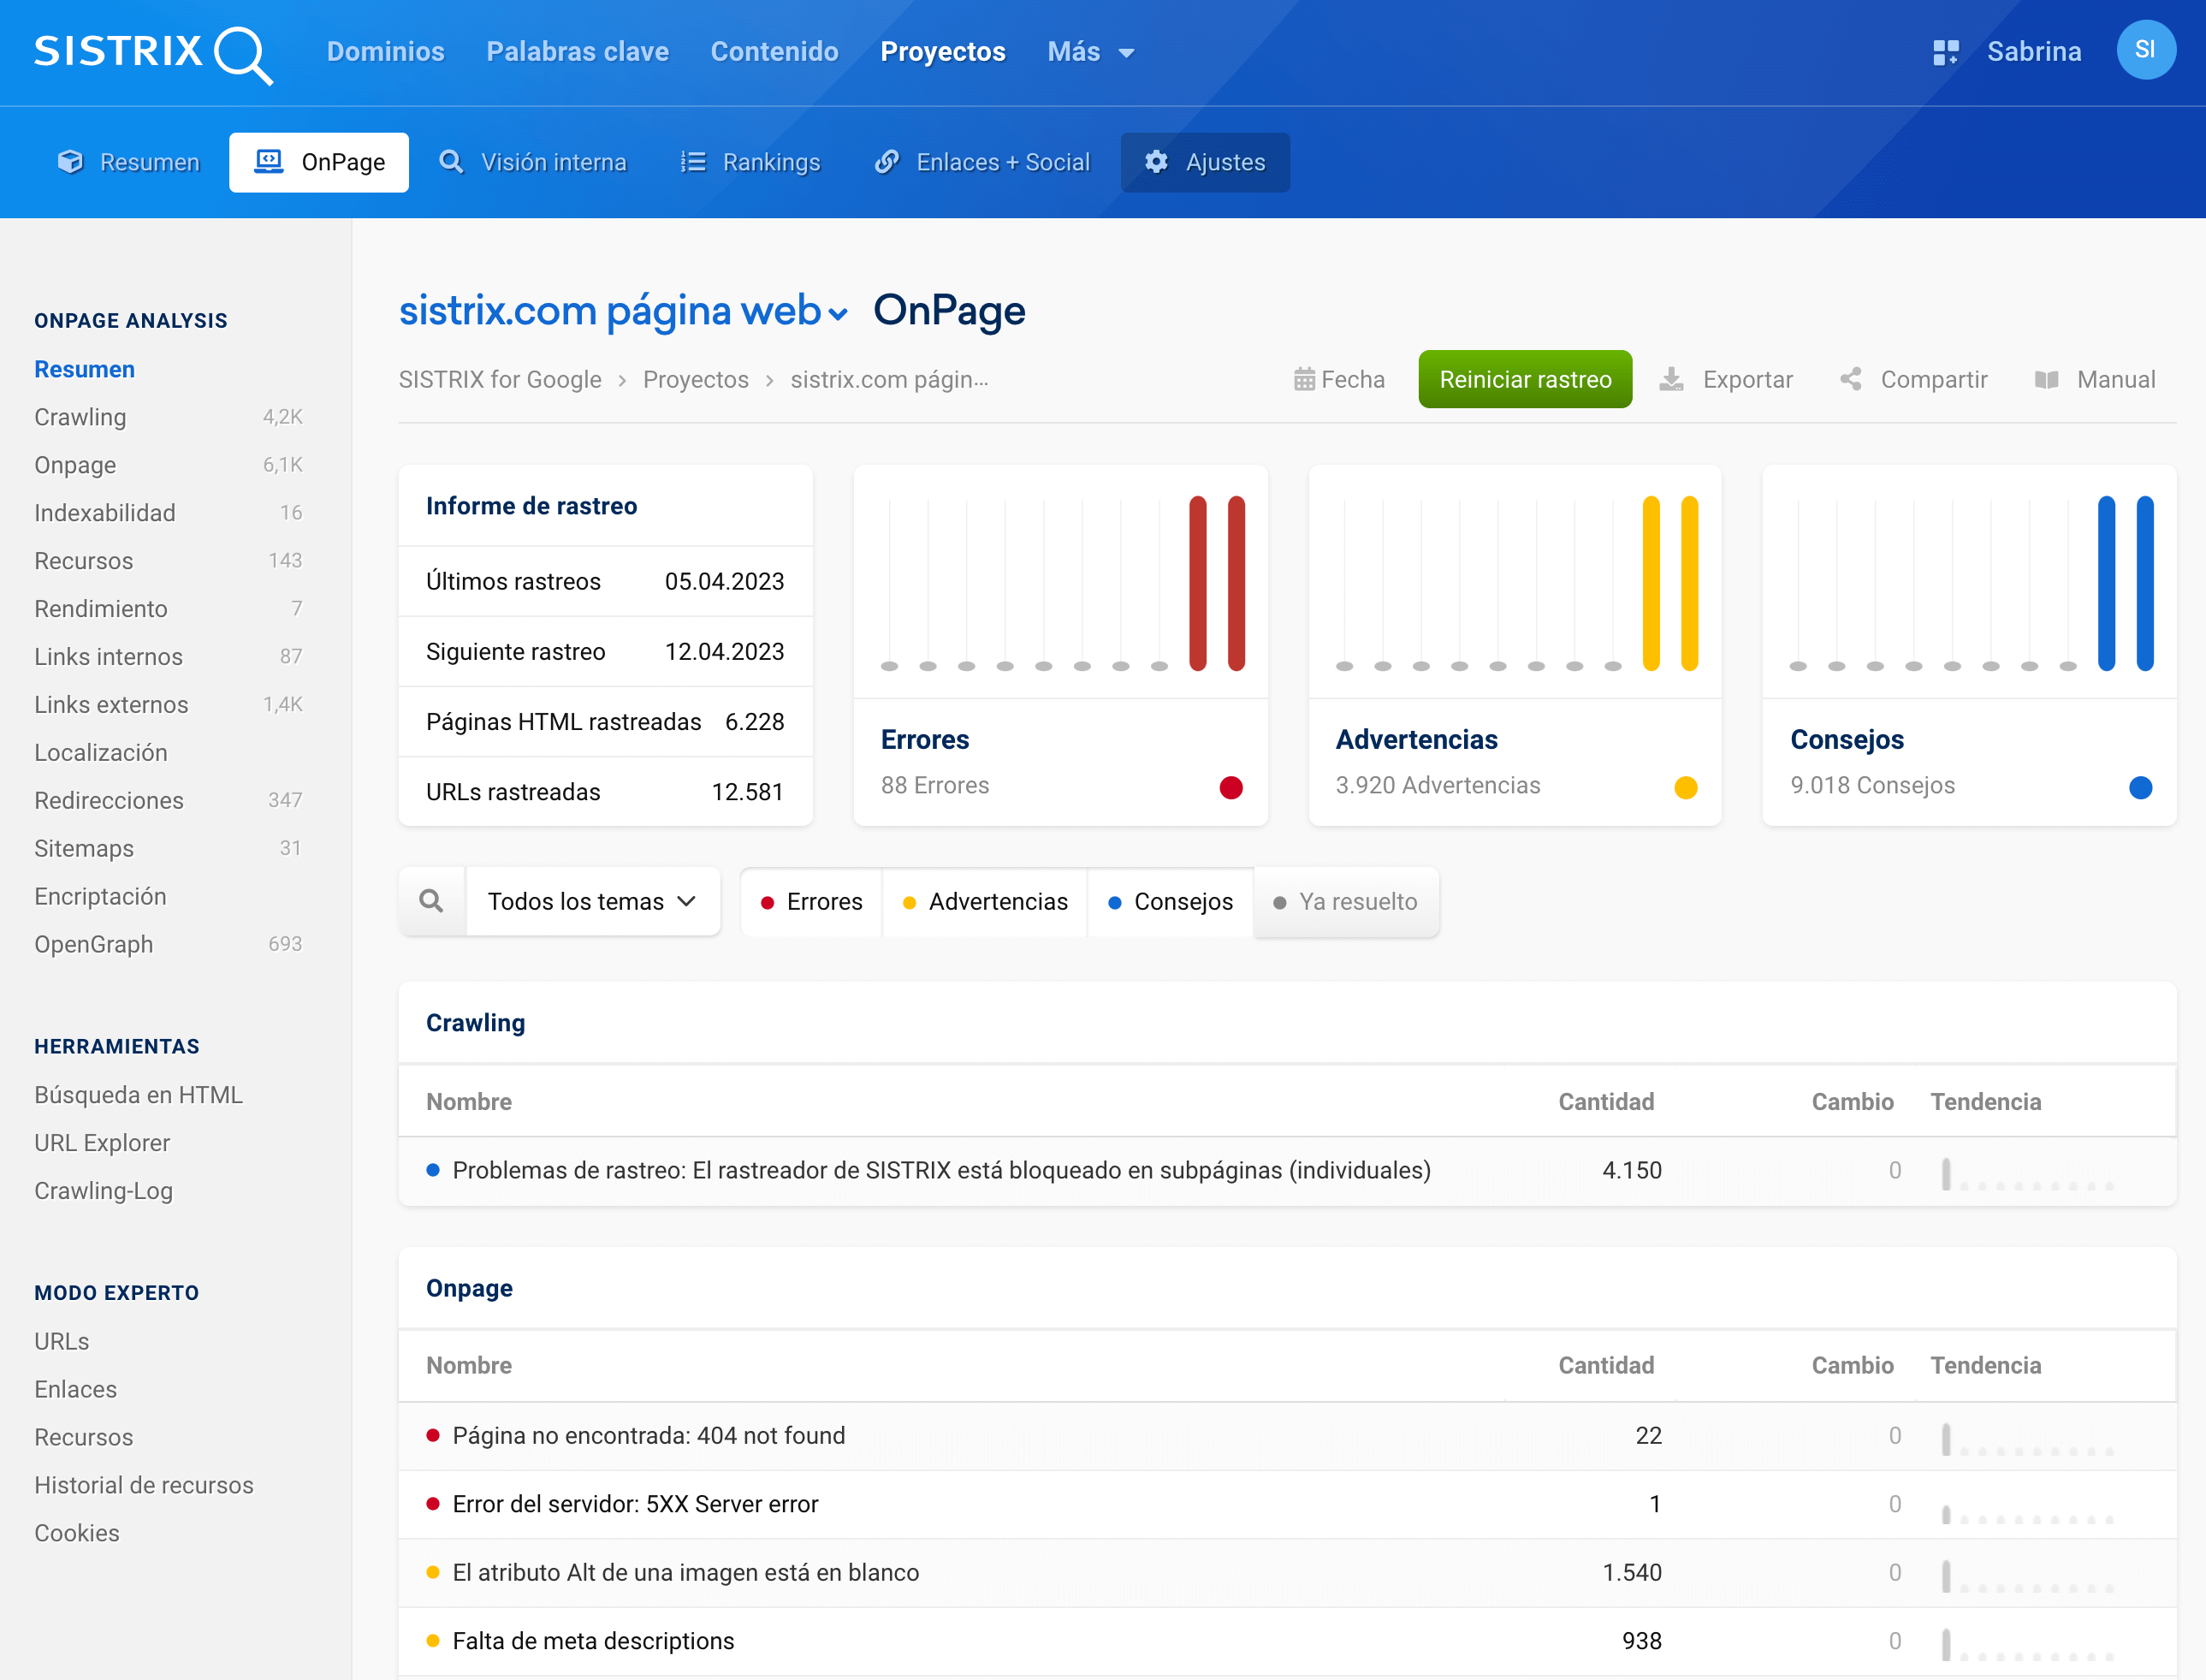Open Indexabilidad in the sidebar

105,513
